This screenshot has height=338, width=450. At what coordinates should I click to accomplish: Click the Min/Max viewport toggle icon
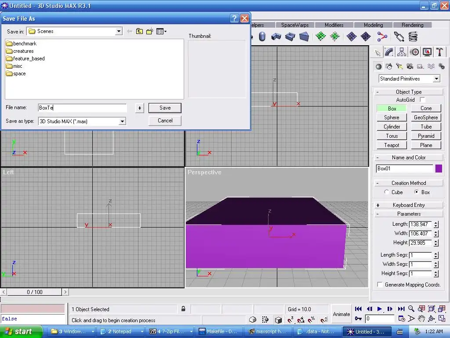[442, 319]
